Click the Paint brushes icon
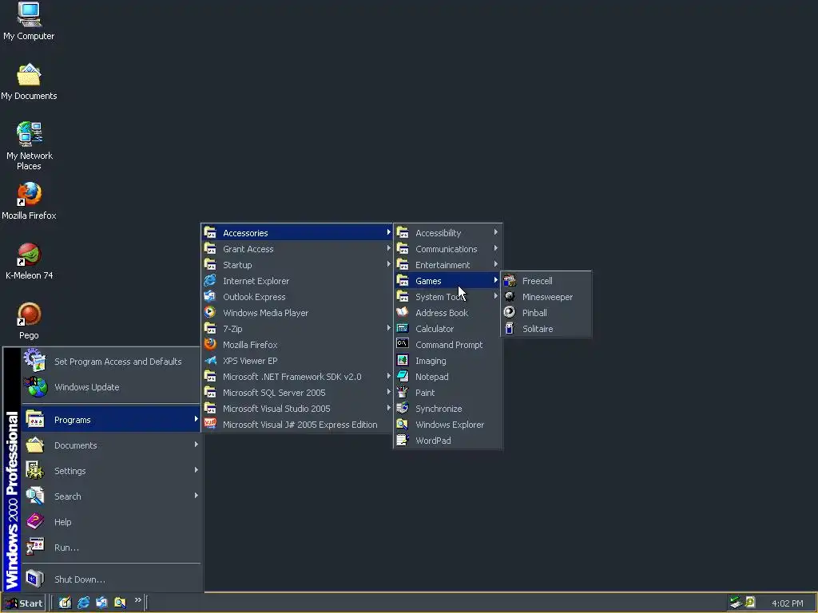 [x=403, y=392]
